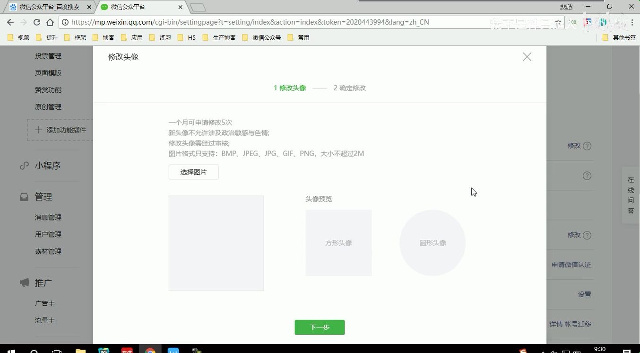Viewport: 640px width, 353px height.
Task: Click the help icon beside upper 修改
Action: coord(587,146)
